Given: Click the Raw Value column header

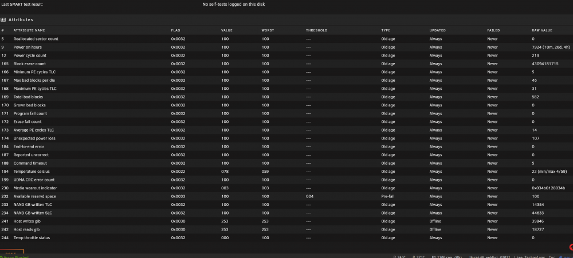Looking at the screenshot, I should point(542,30).
